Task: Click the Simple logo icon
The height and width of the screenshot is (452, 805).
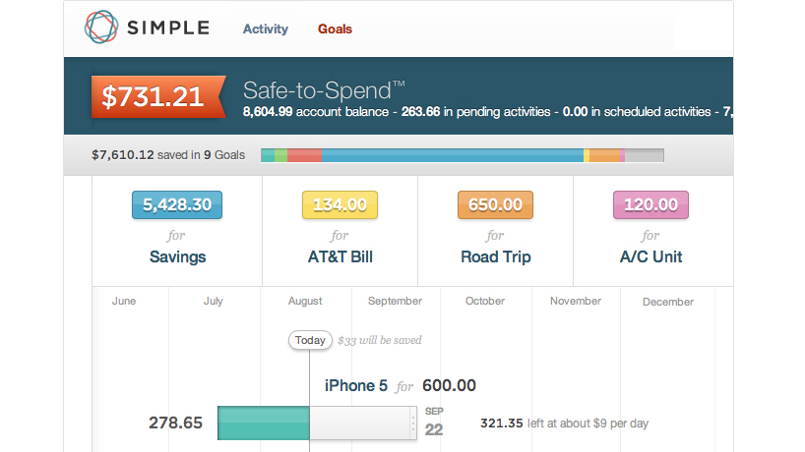Action: 101,27
